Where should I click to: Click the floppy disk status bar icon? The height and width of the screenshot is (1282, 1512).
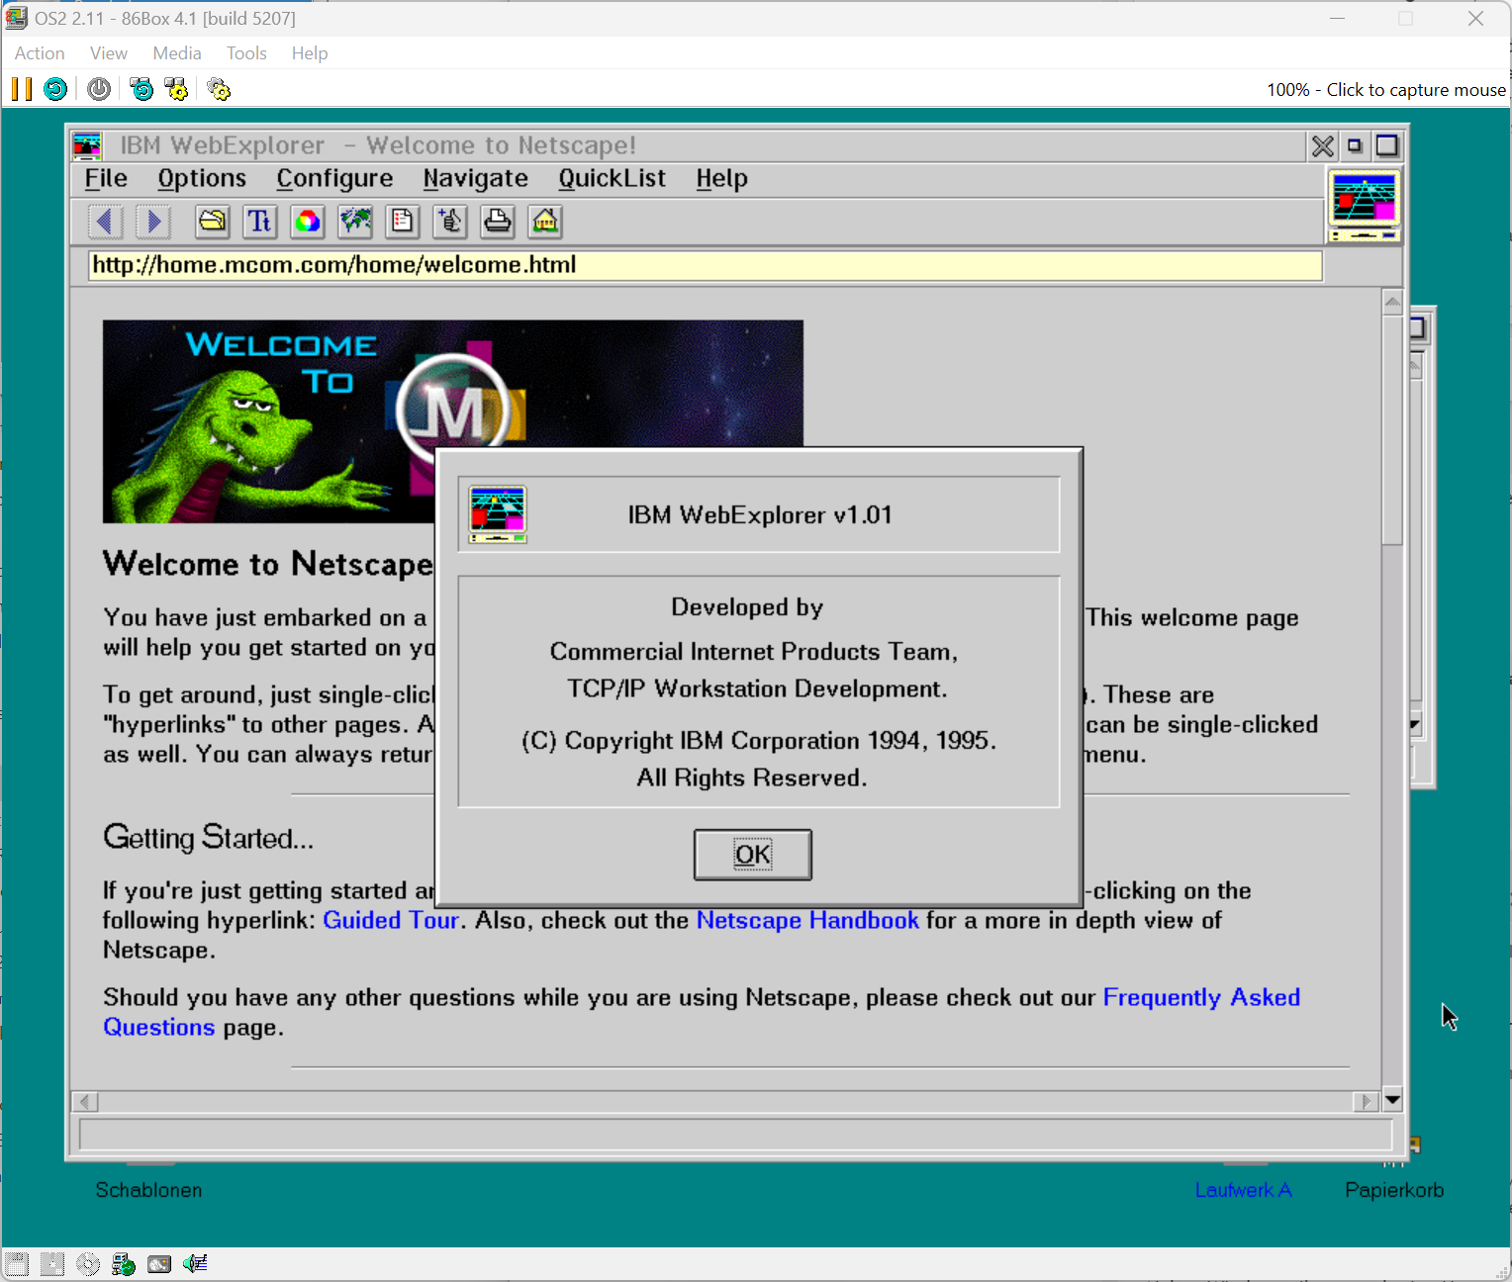pos(17,1263)
